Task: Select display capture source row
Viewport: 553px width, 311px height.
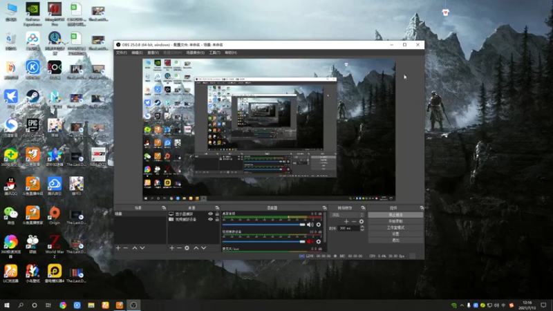Action: tap(194, 214)
